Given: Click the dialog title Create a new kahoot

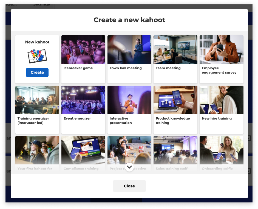Looking at the screenshot, I should [129, 20].
